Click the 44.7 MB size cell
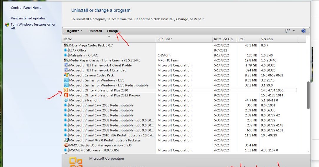319x167 pixels. (x=251, y=100)
